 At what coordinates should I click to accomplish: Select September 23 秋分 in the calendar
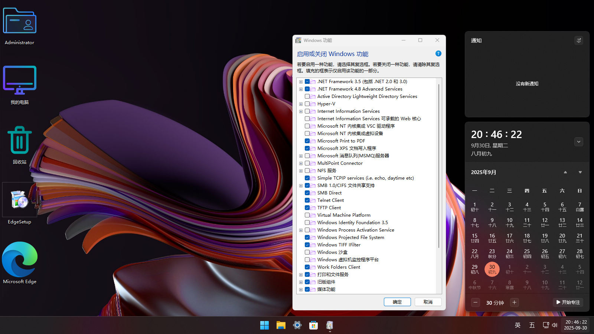pyautogui.click(x=492, y=253)
